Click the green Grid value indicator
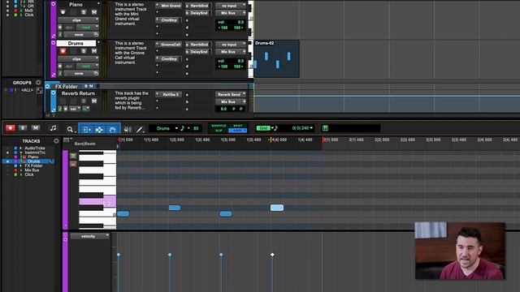Image resolution: width=520 pixels, height=292 pixels. pyautogui.click(x=263, y=128)
